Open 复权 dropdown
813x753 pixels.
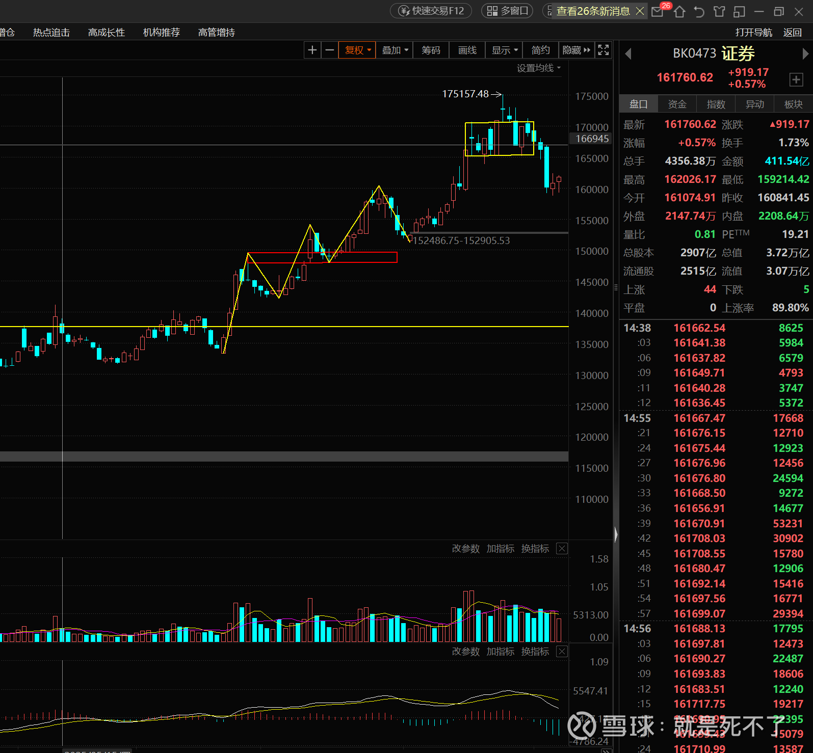click(x=357, y=50)
